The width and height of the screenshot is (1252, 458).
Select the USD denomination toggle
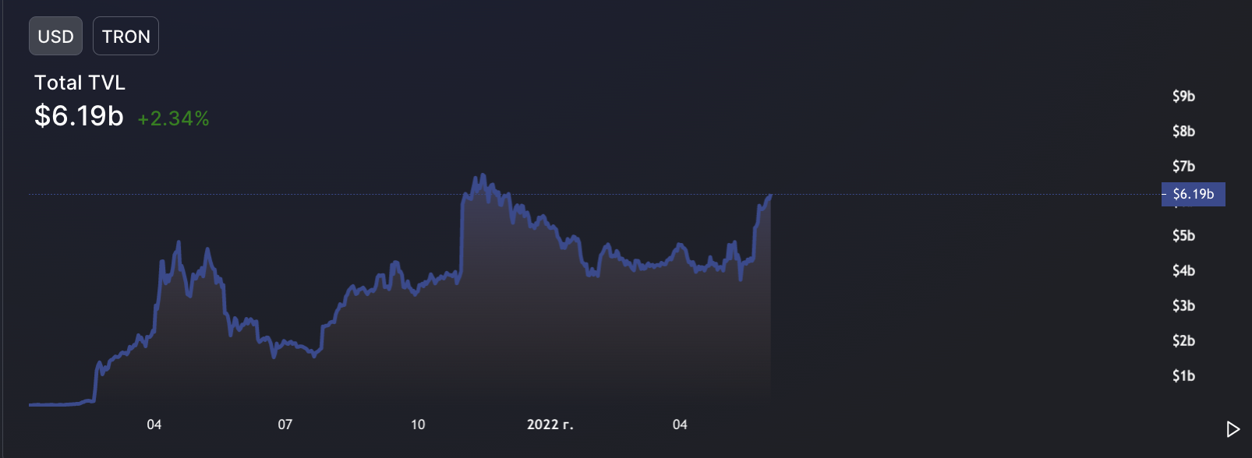pyautogui.click(x=55, y=36)
